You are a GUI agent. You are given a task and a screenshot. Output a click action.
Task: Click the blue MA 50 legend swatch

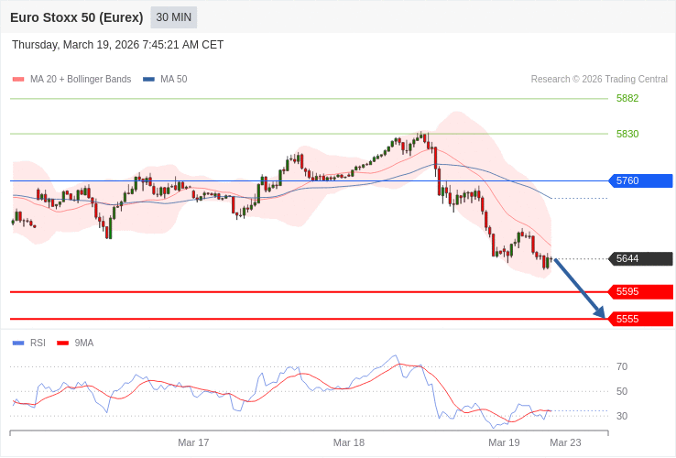point(148,80)
